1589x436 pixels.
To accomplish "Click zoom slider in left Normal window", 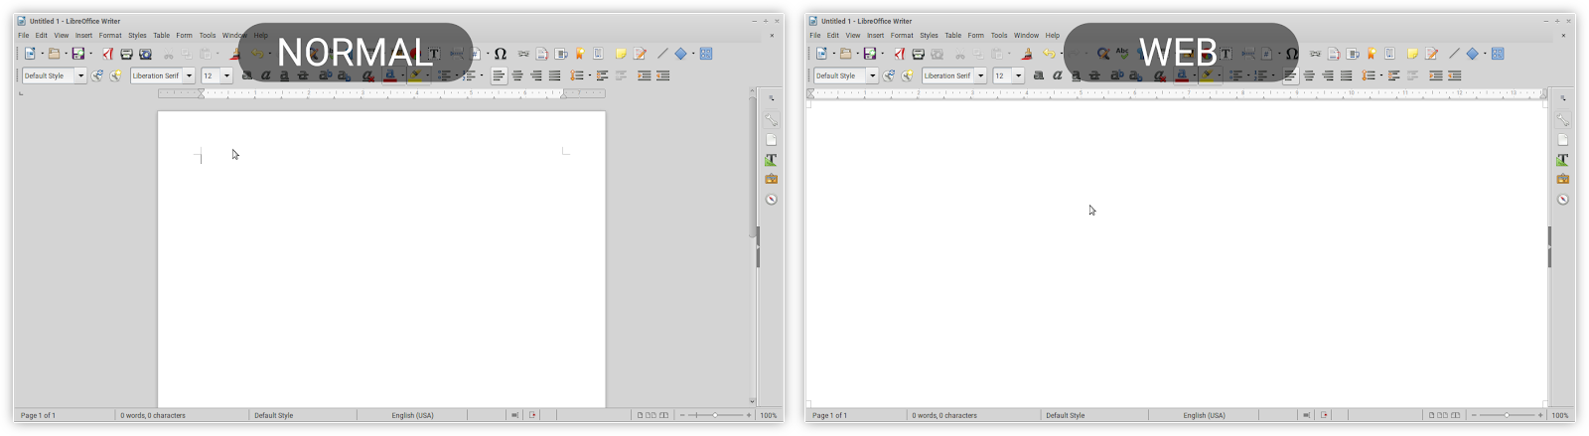I will (715, 415).
